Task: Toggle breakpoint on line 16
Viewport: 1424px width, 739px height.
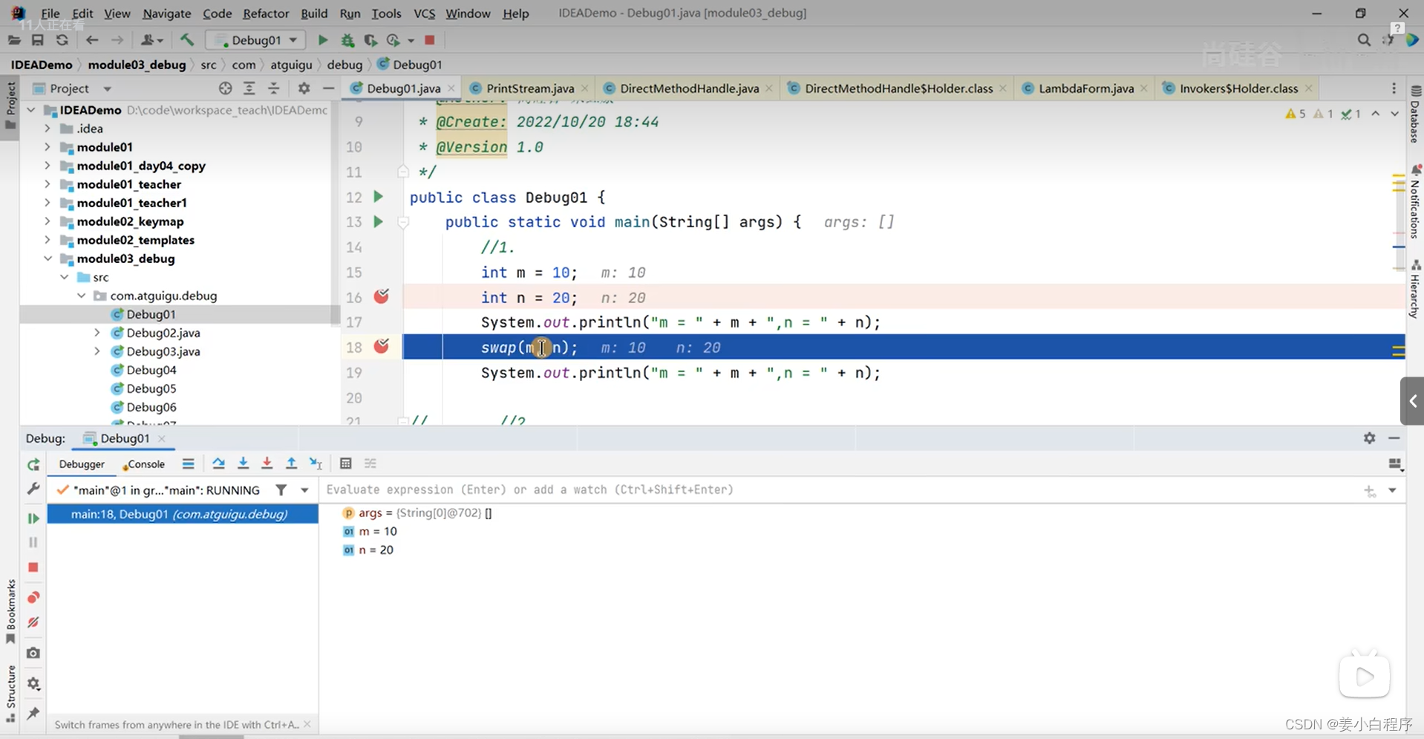Action: coord(382,296)
